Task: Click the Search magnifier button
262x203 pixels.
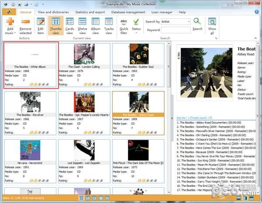Action: tap(197, 24)
